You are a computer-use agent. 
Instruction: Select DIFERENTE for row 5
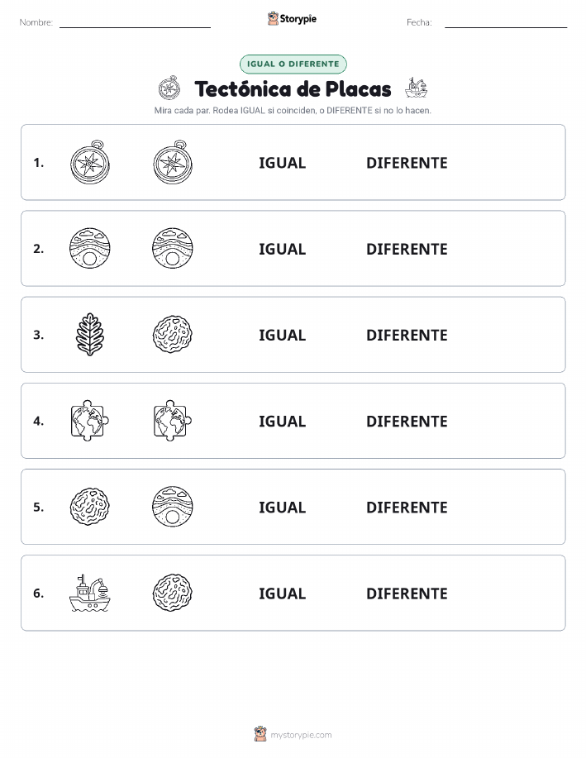pos(407,507)
